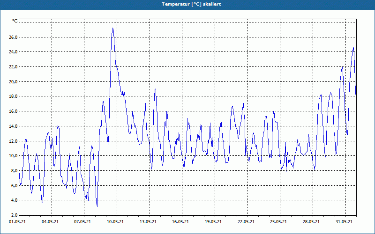Click the 07.05.21 date label
The width and height of the screenshot is (375, 234).
(x=82, y=222)
